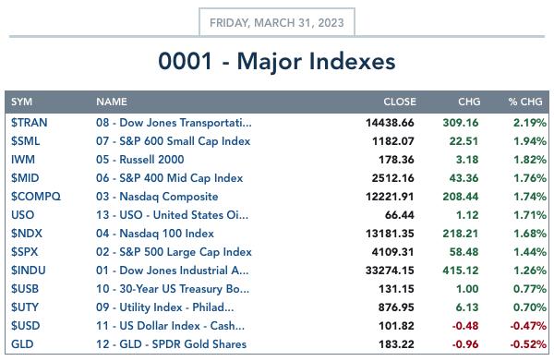Screen dimensions: 554x361
Task: Sort by CHG column header
Action: coord(469,102)
